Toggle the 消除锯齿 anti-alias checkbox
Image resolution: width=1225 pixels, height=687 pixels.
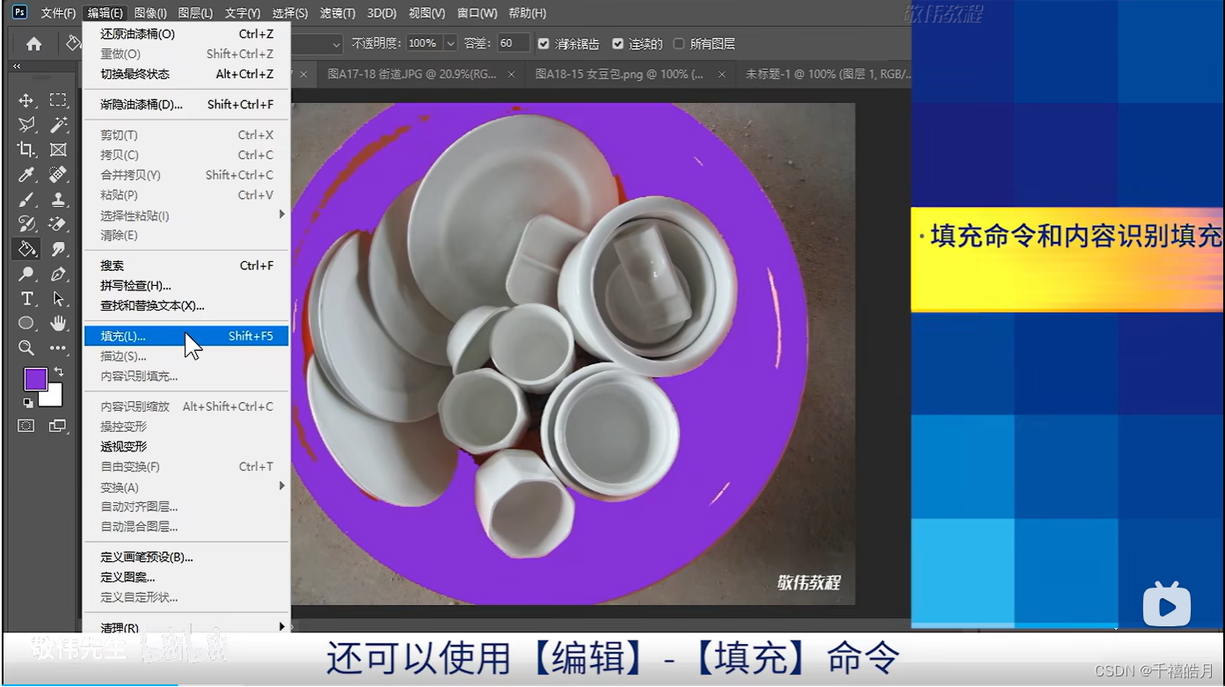pyautogui.click(x=543, y=43)
